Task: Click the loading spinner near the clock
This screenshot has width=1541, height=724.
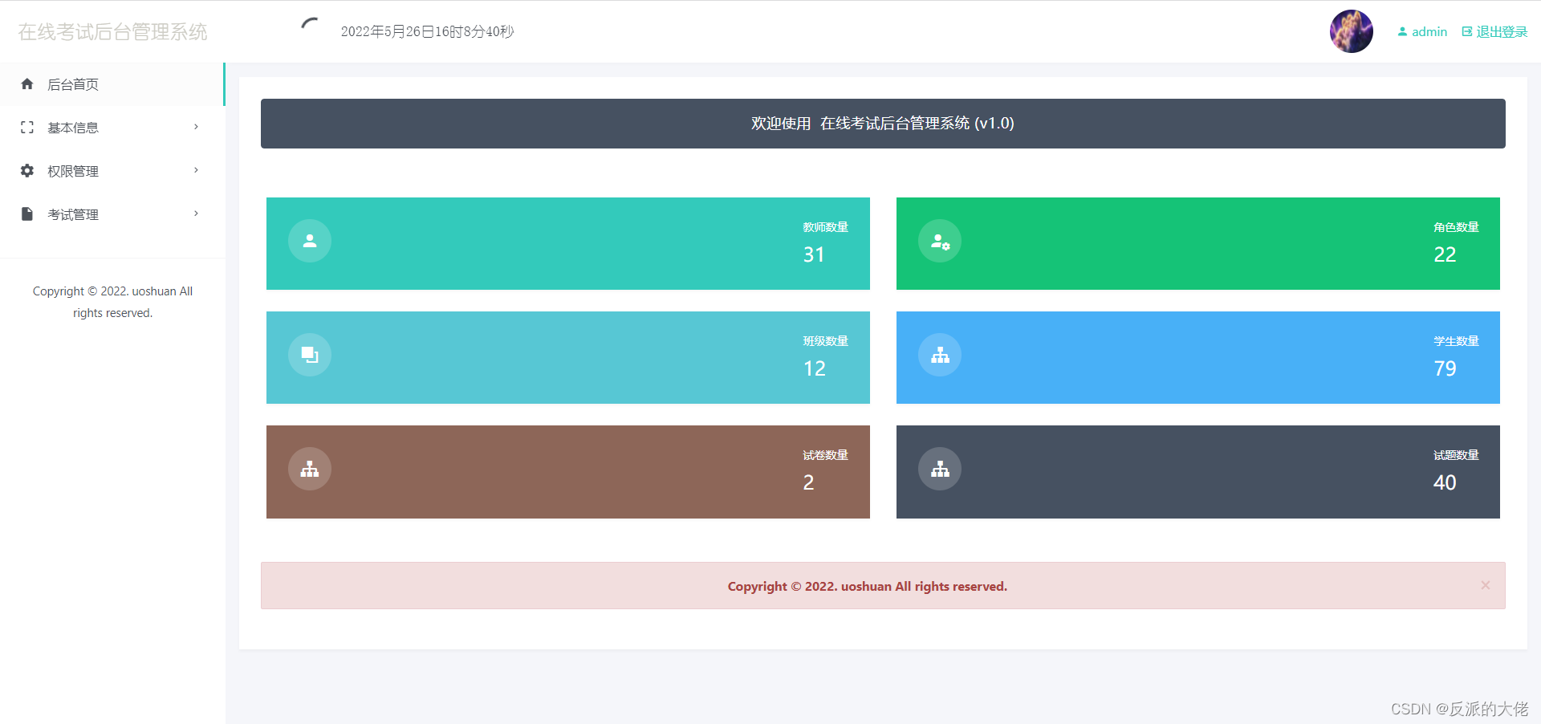Action: 309,24
